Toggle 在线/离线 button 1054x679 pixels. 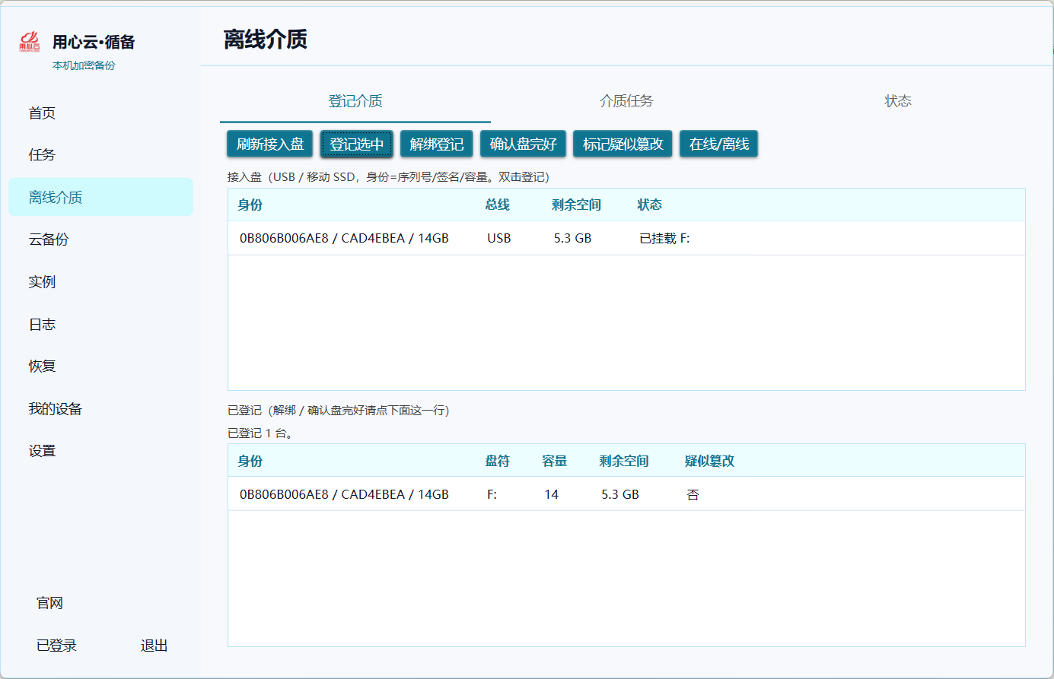tap(719, 144)
